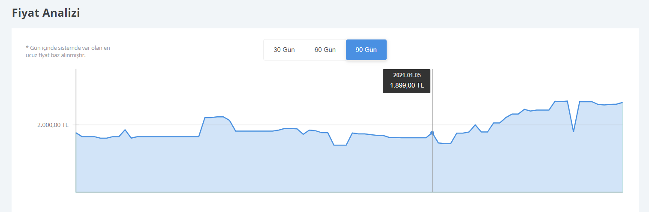Click the active 90 Gün tab
Screen dimensions: 649x212
(366, 50)
